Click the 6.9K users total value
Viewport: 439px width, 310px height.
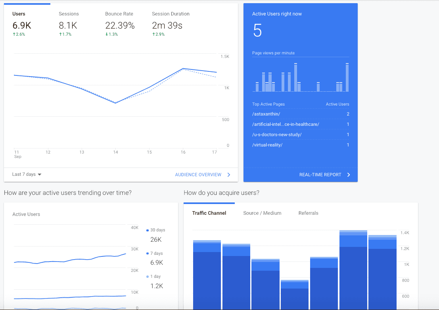tap(22, 25)
